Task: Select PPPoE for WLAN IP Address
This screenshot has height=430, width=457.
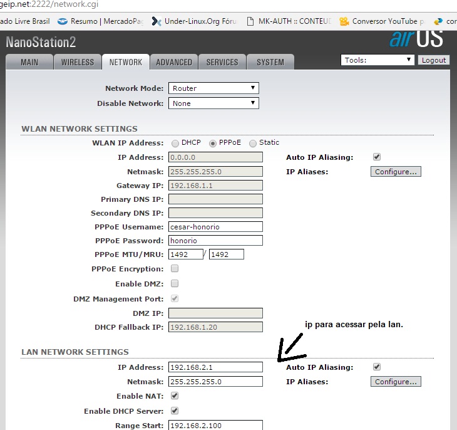Action: coord(213,144)
